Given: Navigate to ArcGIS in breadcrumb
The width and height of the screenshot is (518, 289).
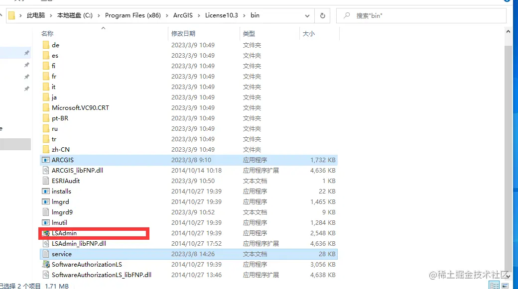Looking at the screenshot, I should 183,15.
